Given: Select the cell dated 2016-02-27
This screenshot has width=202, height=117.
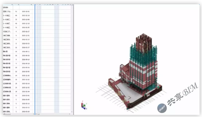Looking at the screenshot, I should [x=26, y=48].
